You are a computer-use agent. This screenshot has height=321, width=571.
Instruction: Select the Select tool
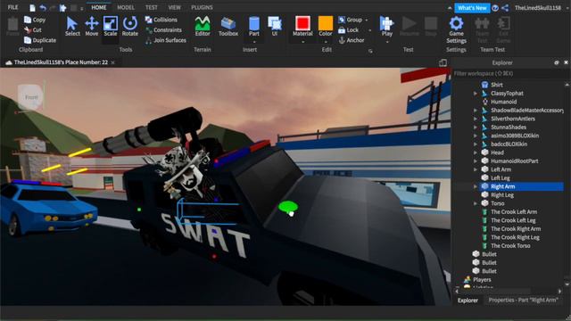coord(72,27)
